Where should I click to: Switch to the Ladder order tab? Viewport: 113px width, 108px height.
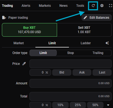[86, 43]
